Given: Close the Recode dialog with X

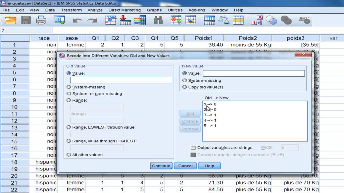Looking at the screenshot, I should (x=303, y=54).
